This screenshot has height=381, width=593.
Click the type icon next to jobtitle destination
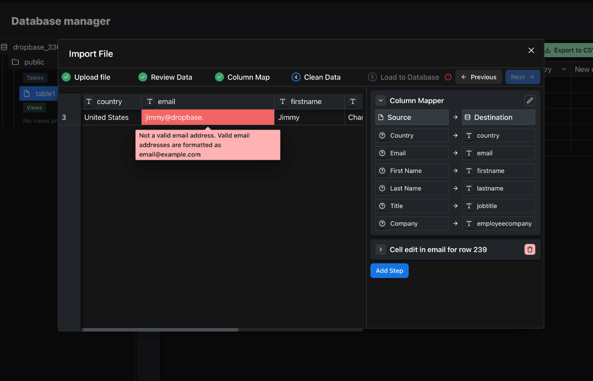[469, 206]
